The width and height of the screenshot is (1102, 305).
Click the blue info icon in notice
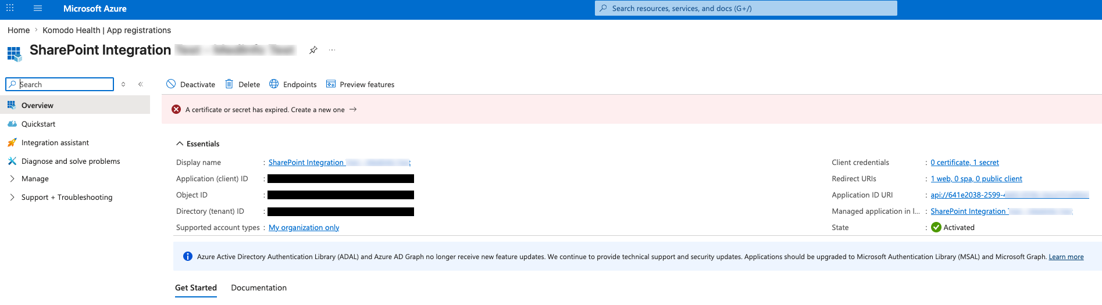(x=188, y=256)
